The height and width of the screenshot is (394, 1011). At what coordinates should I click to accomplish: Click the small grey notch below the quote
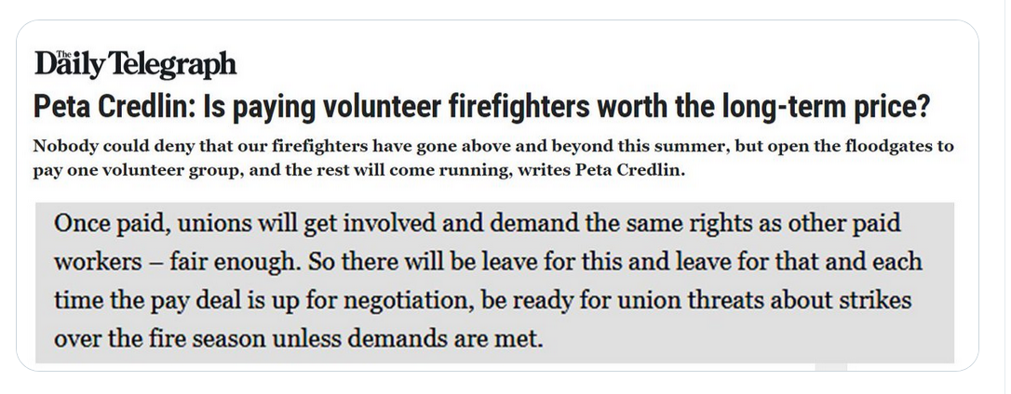click(831, 367)
